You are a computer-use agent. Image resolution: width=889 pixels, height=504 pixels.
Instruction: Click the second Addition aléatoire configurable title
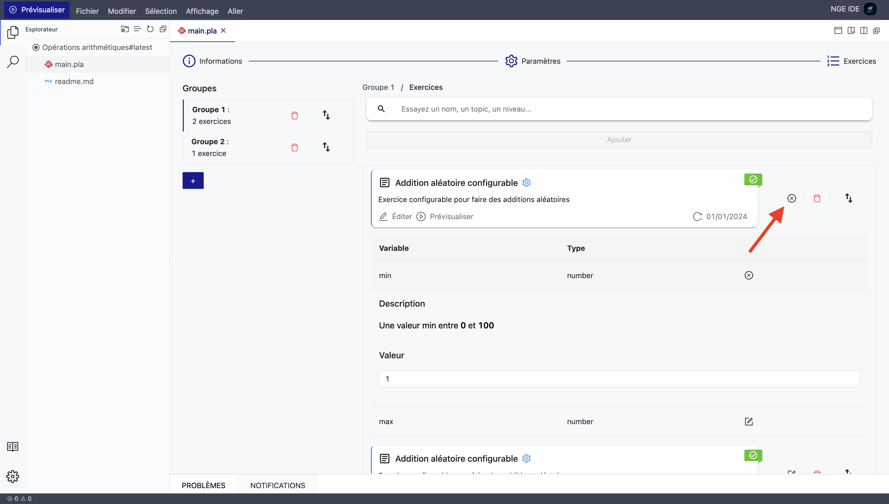pyautogui.click(x=456, y=459)
